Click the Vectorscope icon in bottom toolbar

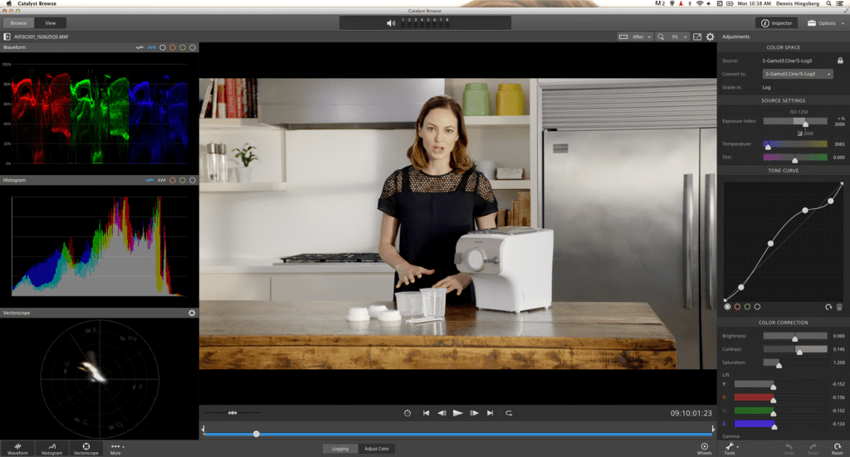86,448
